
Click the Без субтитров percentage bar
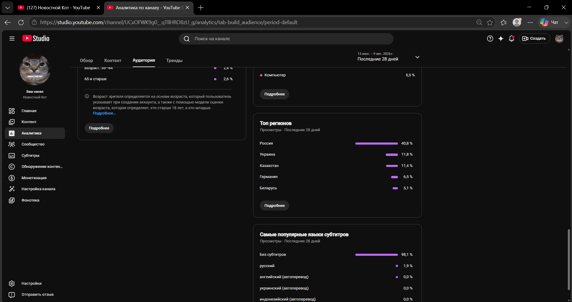click(x=376, y=255)
